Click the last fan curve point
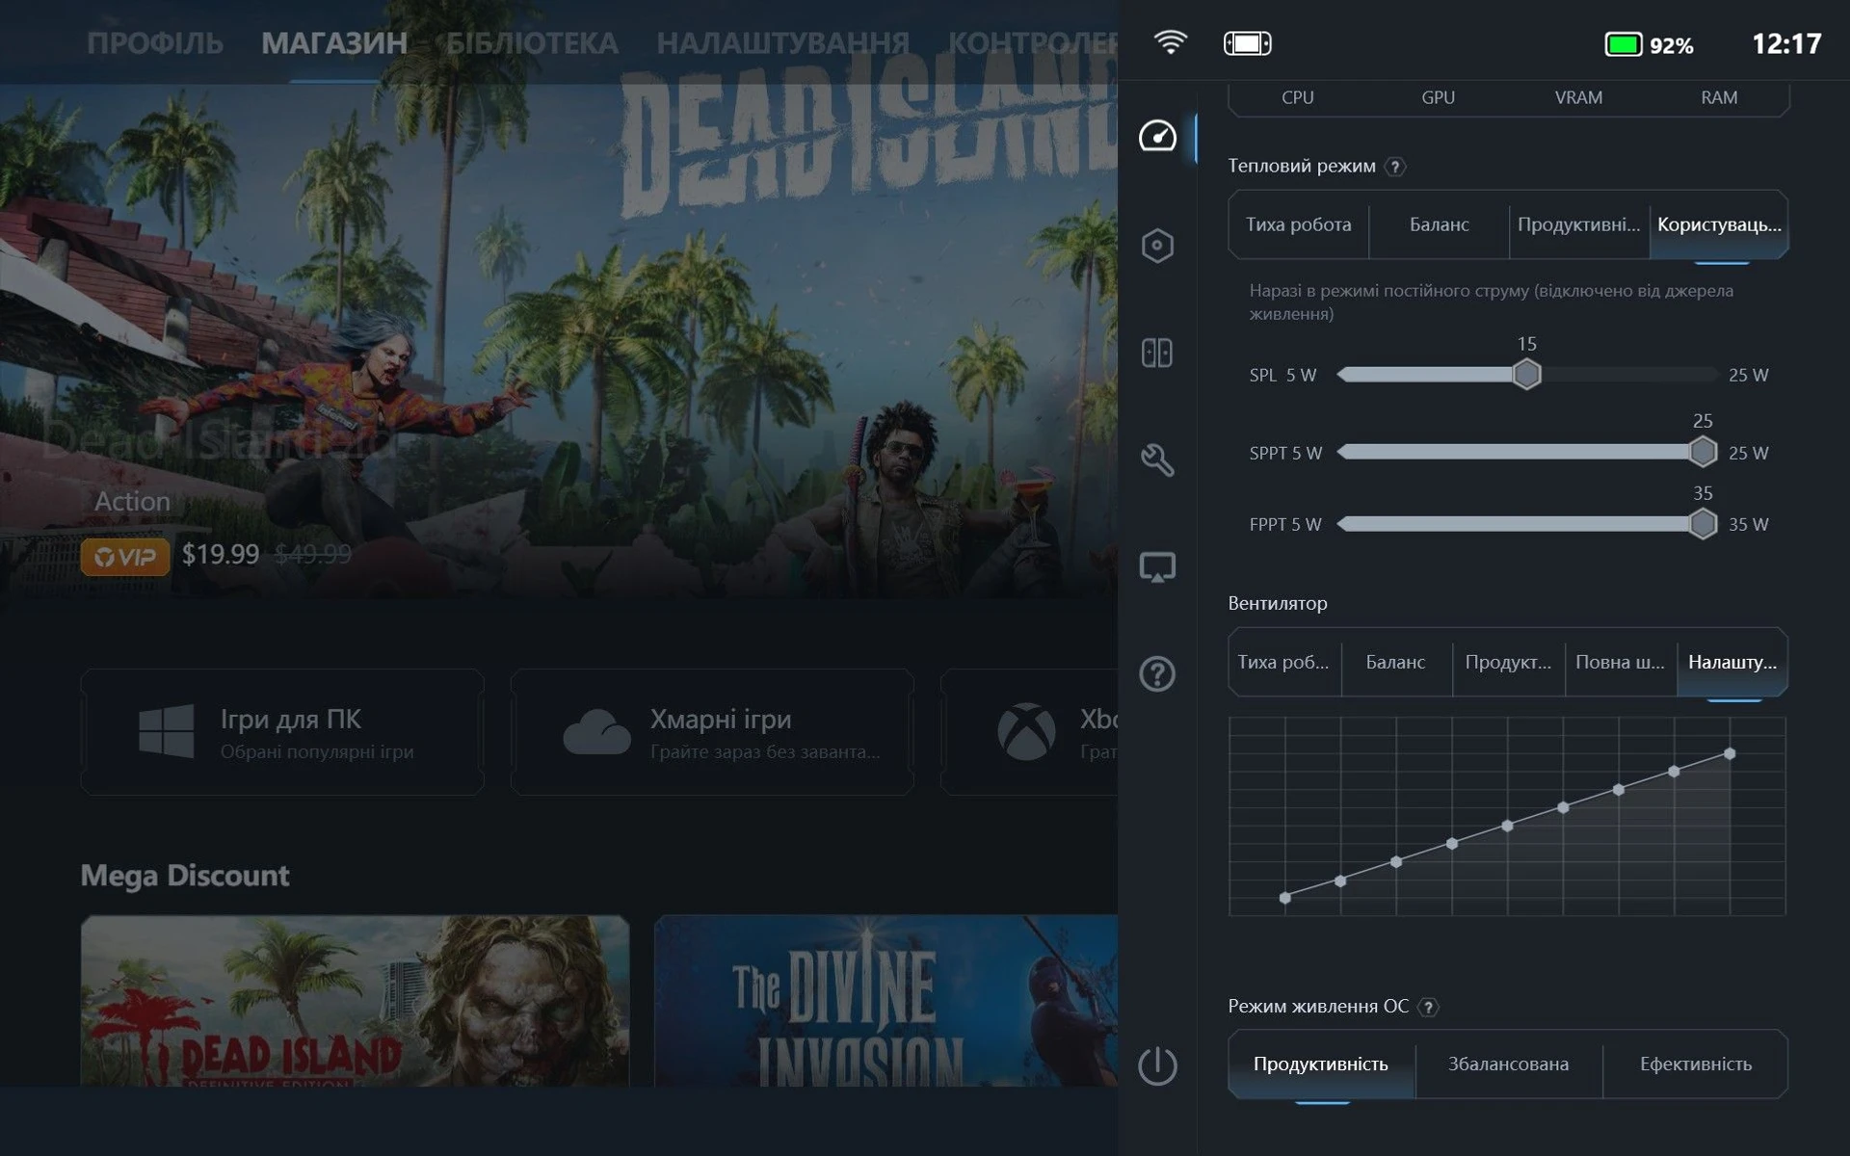1850x1156 pixels. [x=1730, y=753]
